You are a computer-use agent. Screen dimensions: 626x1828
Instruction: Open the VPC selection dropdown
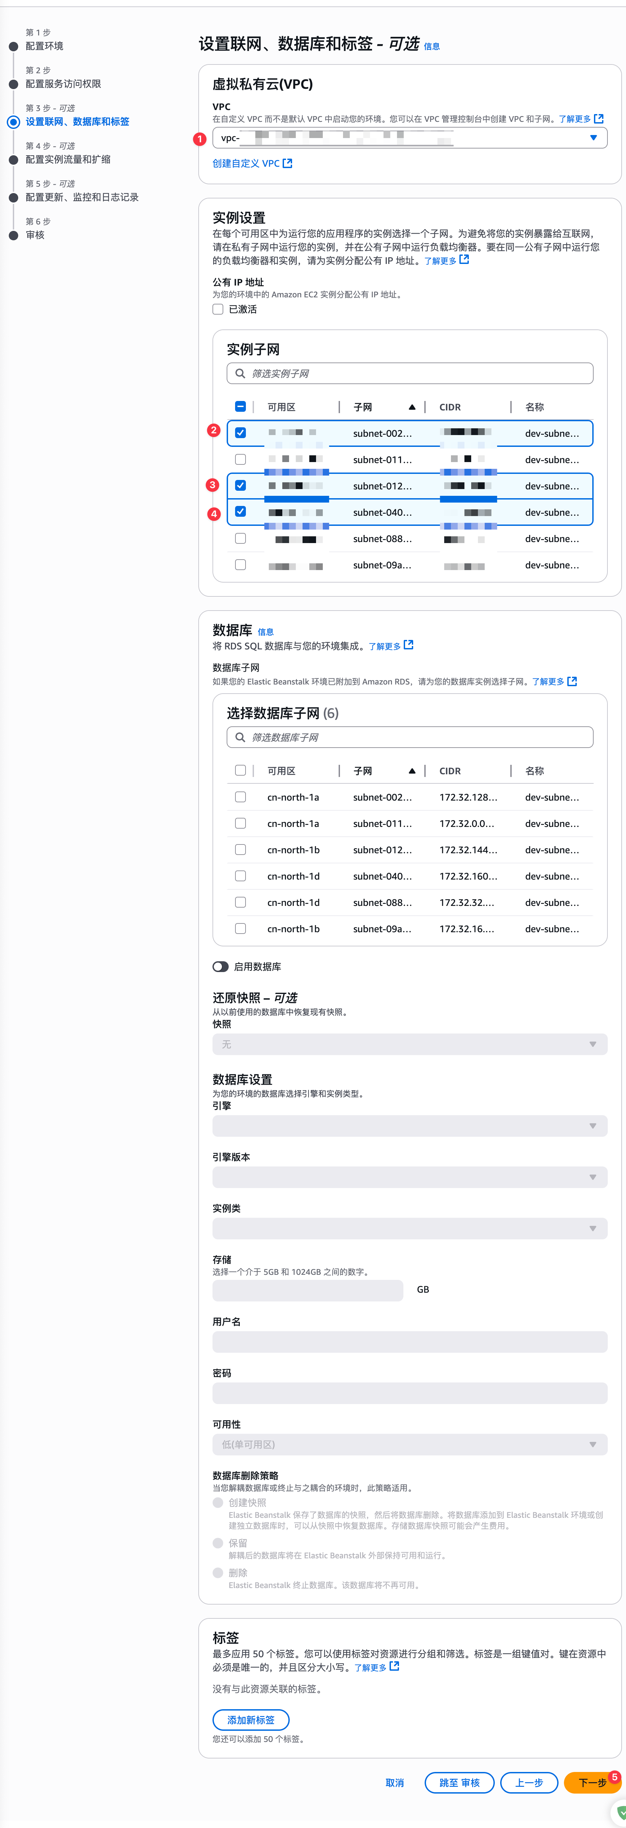(410, 138)
